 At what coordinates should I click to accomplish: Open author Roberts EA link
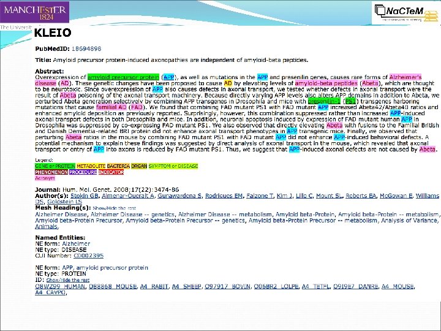(361, 196)
